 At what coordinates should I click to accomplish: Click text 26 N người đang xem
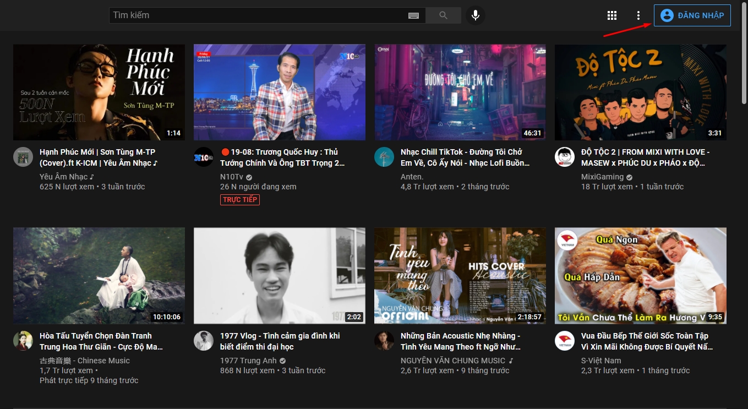258,187
